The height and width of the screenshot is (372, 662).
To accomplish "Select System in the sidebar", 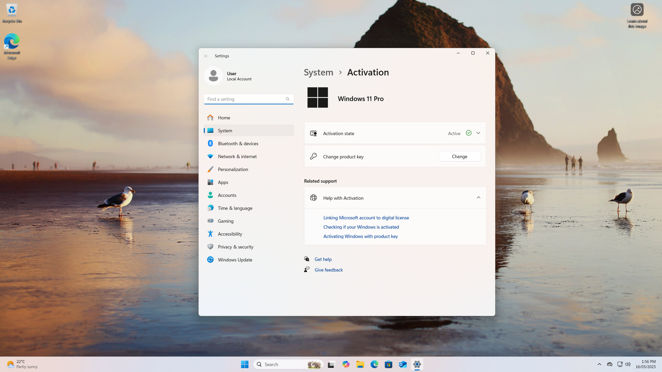I will click(249, 131).
